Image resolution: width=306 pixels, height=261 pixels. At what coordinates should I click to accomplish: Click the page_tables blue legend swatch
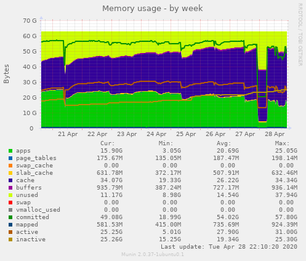point(10,158)
